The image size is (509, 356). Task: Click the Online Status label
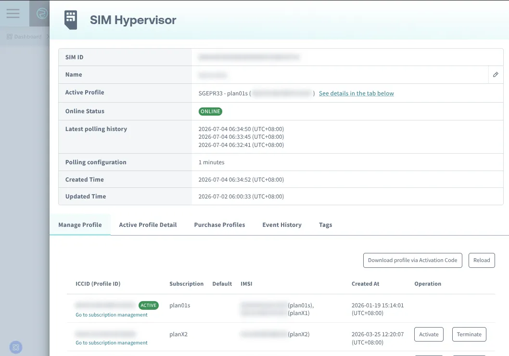click(x=85, y=111)
